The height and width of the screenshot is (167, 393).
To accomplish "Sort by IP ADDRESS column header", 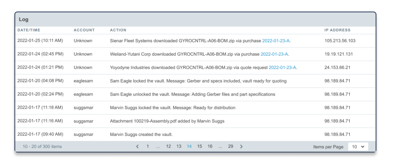I will point(337,30).
